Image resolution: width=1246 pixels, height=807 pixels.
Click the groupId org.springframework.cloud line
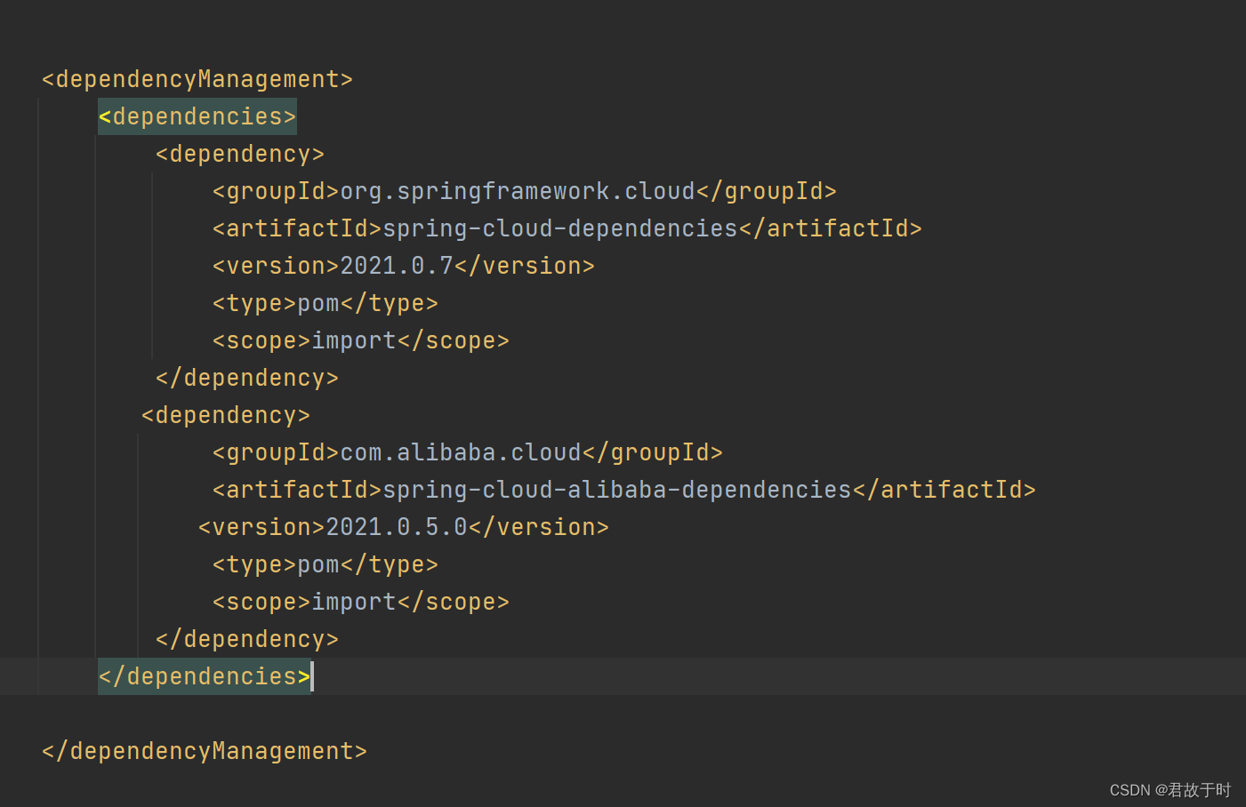(525, 191)
